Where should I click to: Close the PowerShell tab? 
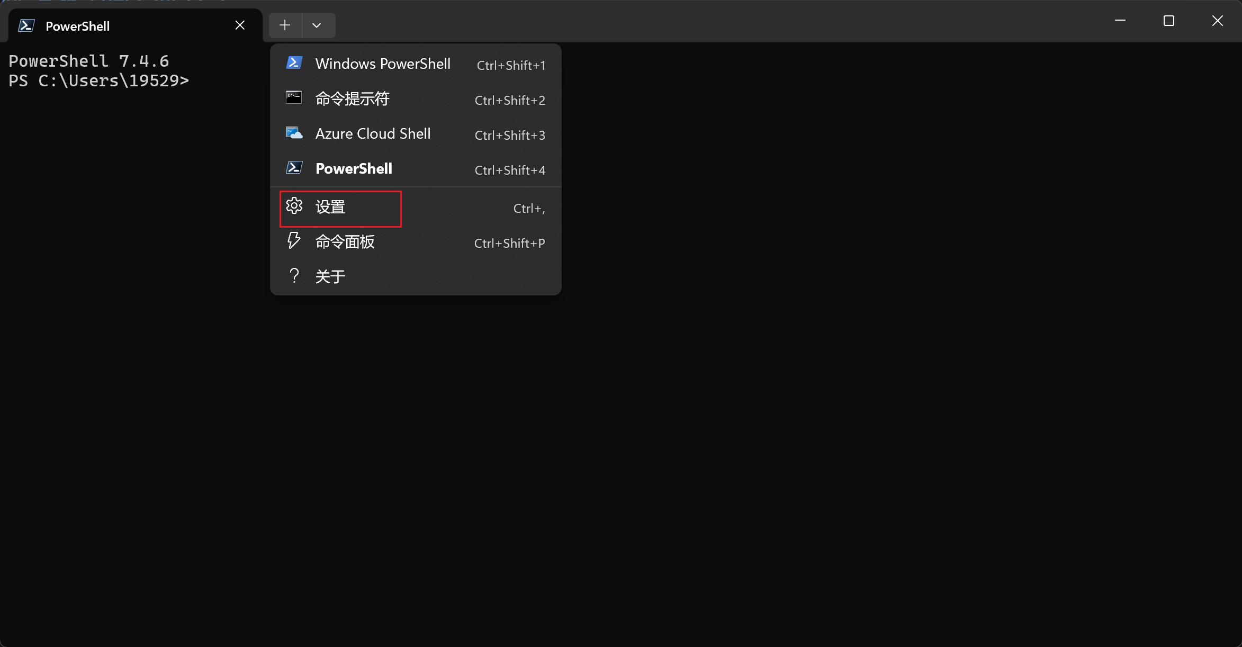[240, 25]
